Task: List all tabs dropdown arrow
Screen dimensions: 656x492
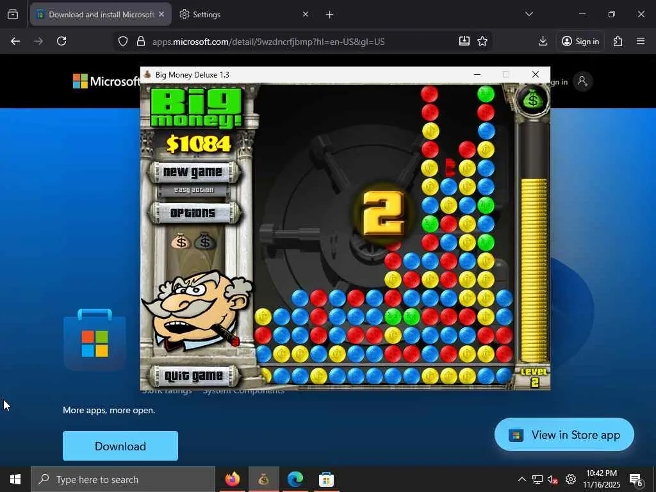Action: (529, 14)
